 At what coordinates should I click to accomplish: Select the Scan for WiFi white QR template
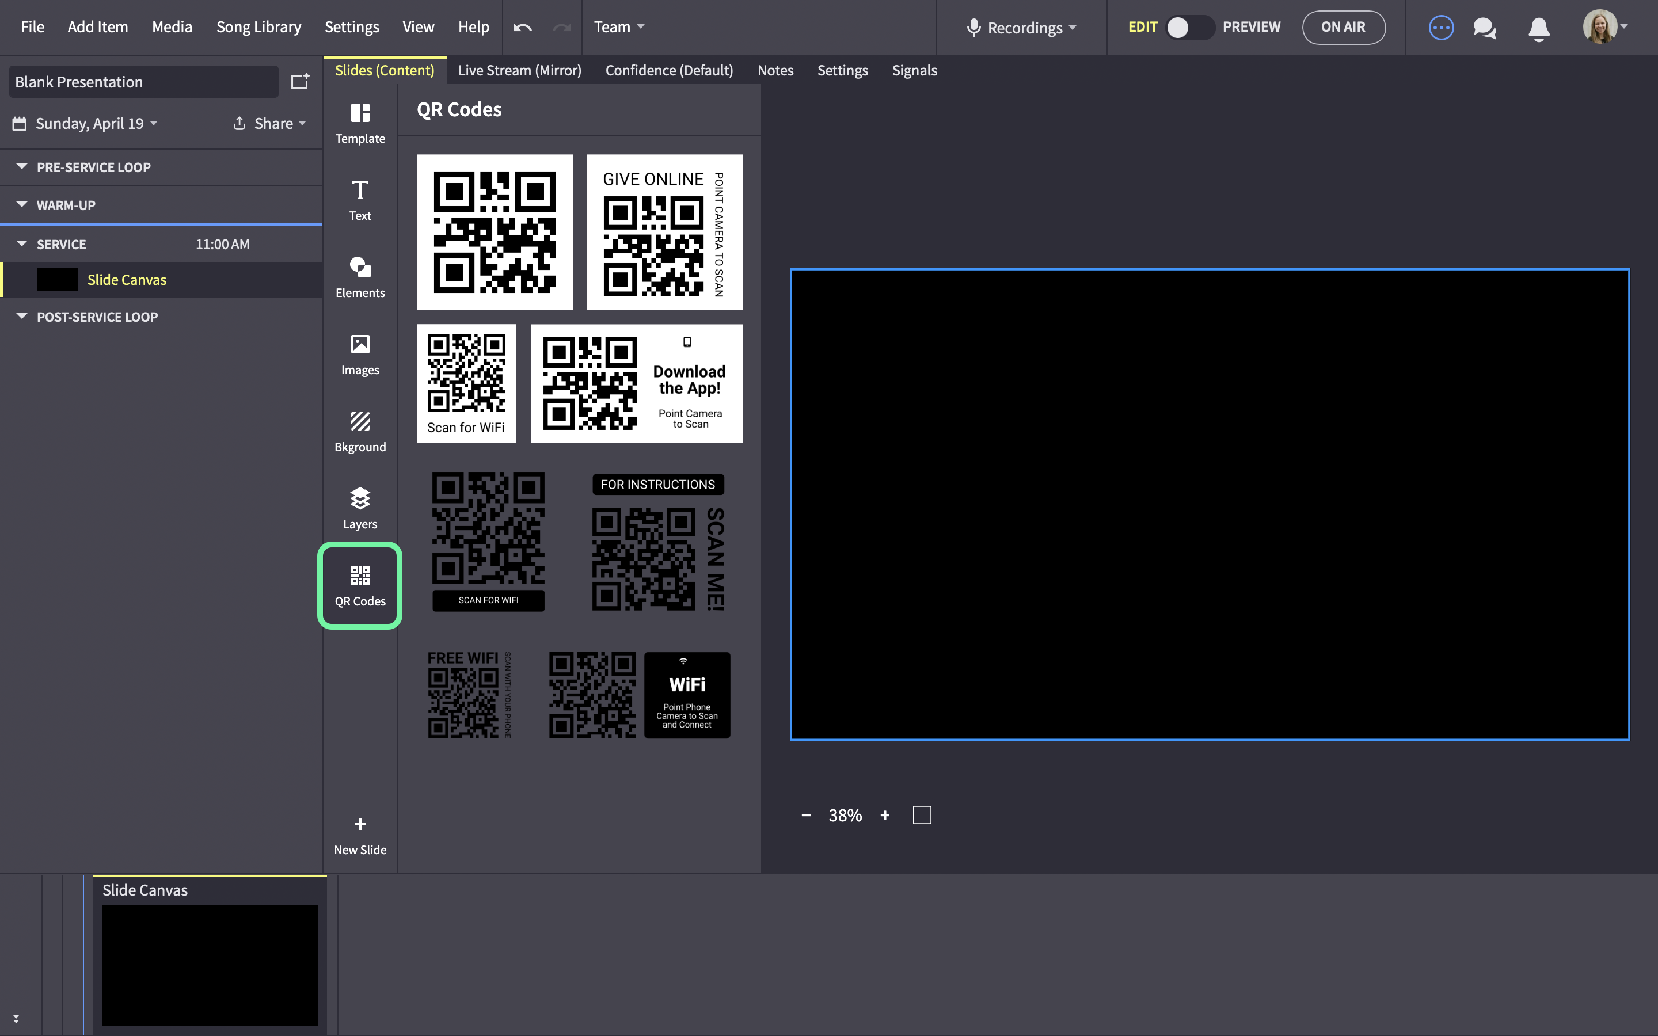pos(466,383)
